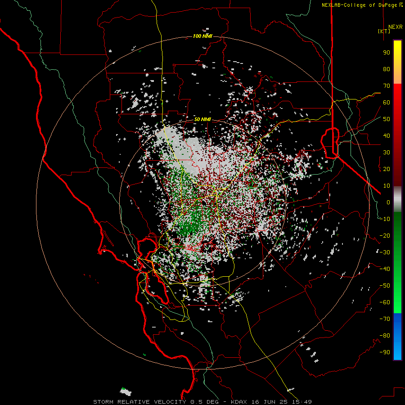Click the 60 value on velocity scale
This screenshot has width=405, height=405.
click(387, 102)
